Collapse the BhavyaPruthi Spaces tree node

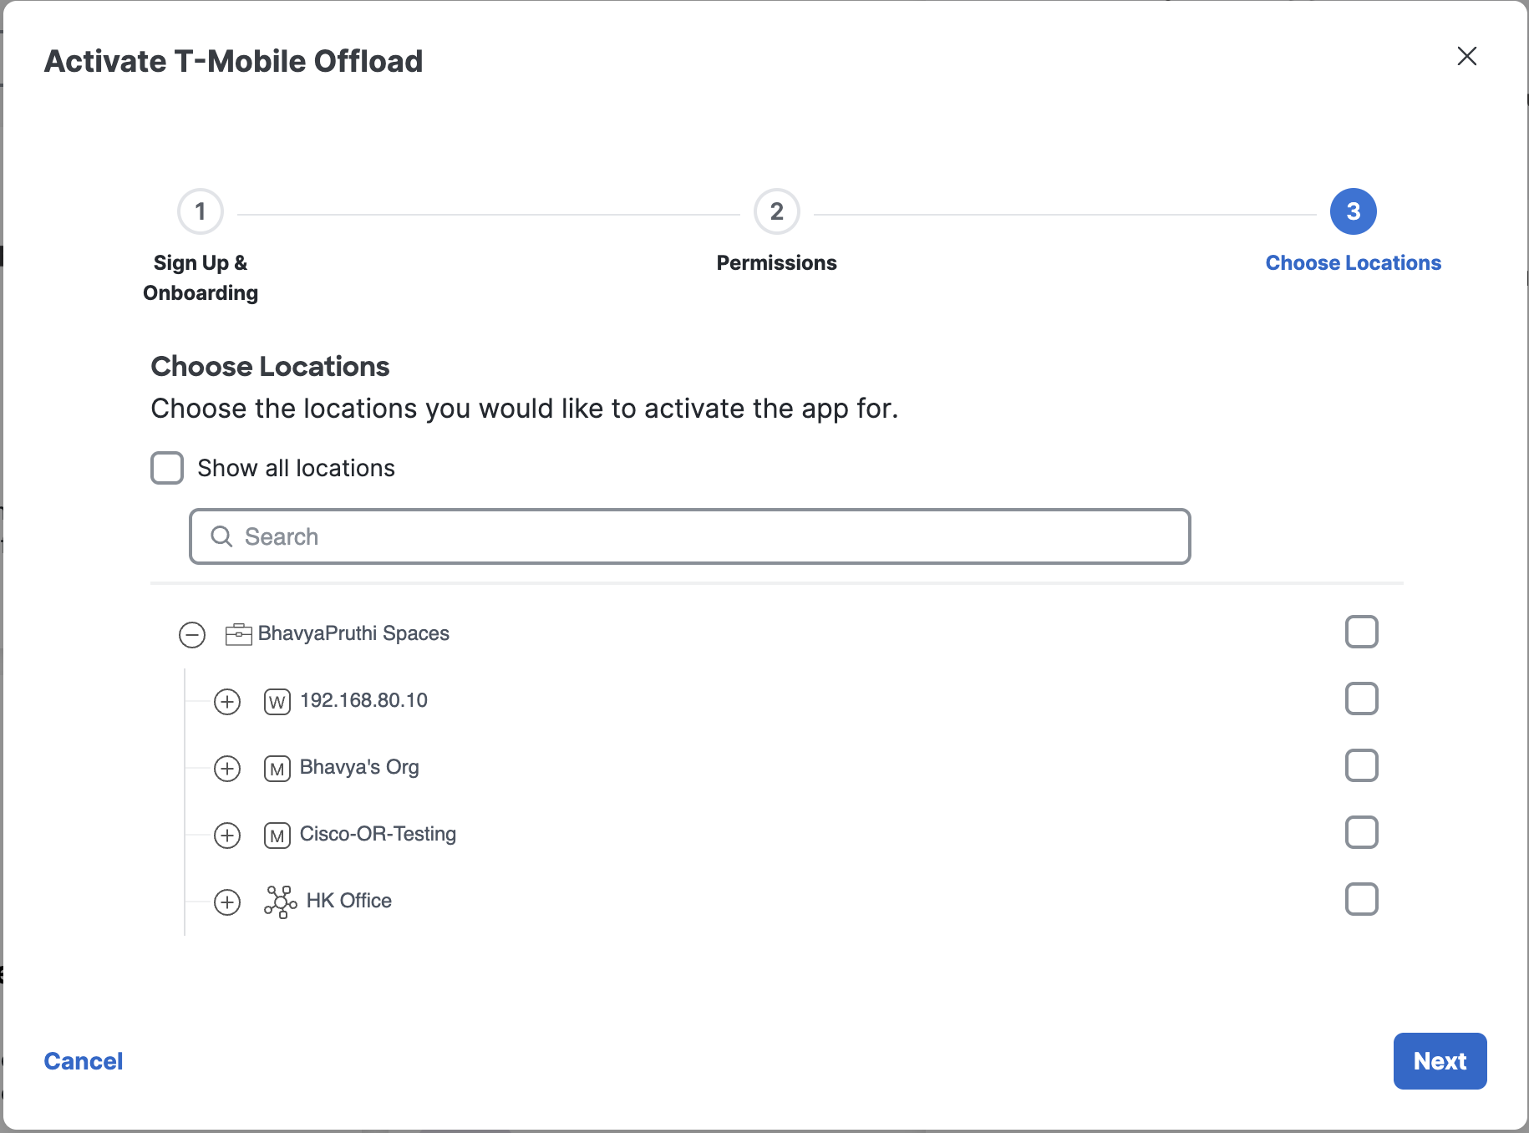[192, 634]
